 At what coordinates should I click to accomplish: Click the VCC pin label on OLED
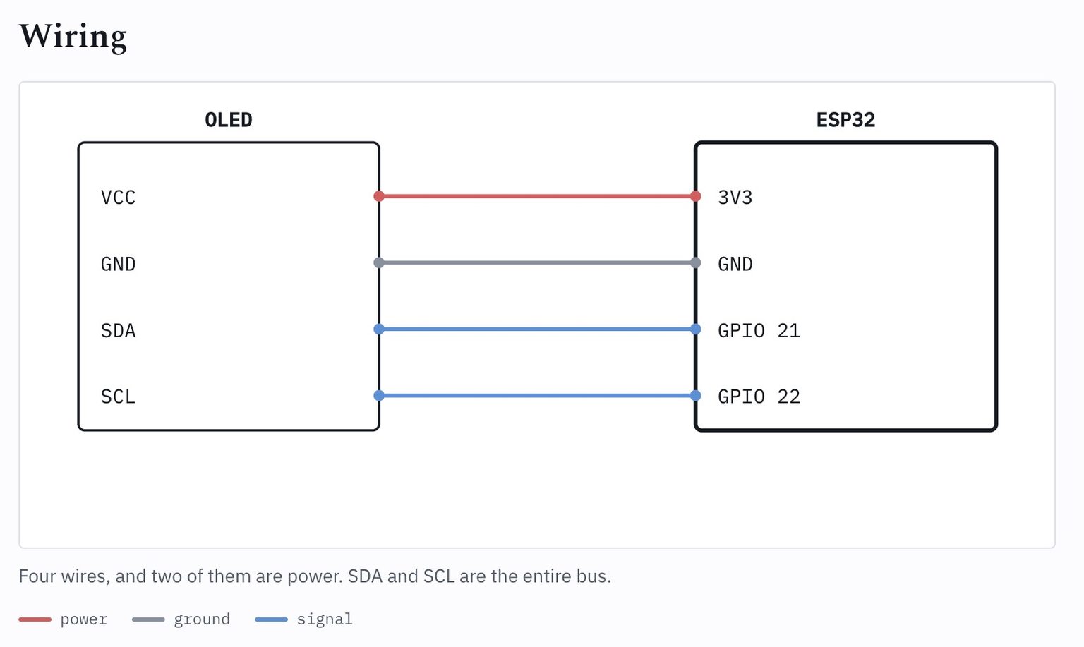(118, 198)
